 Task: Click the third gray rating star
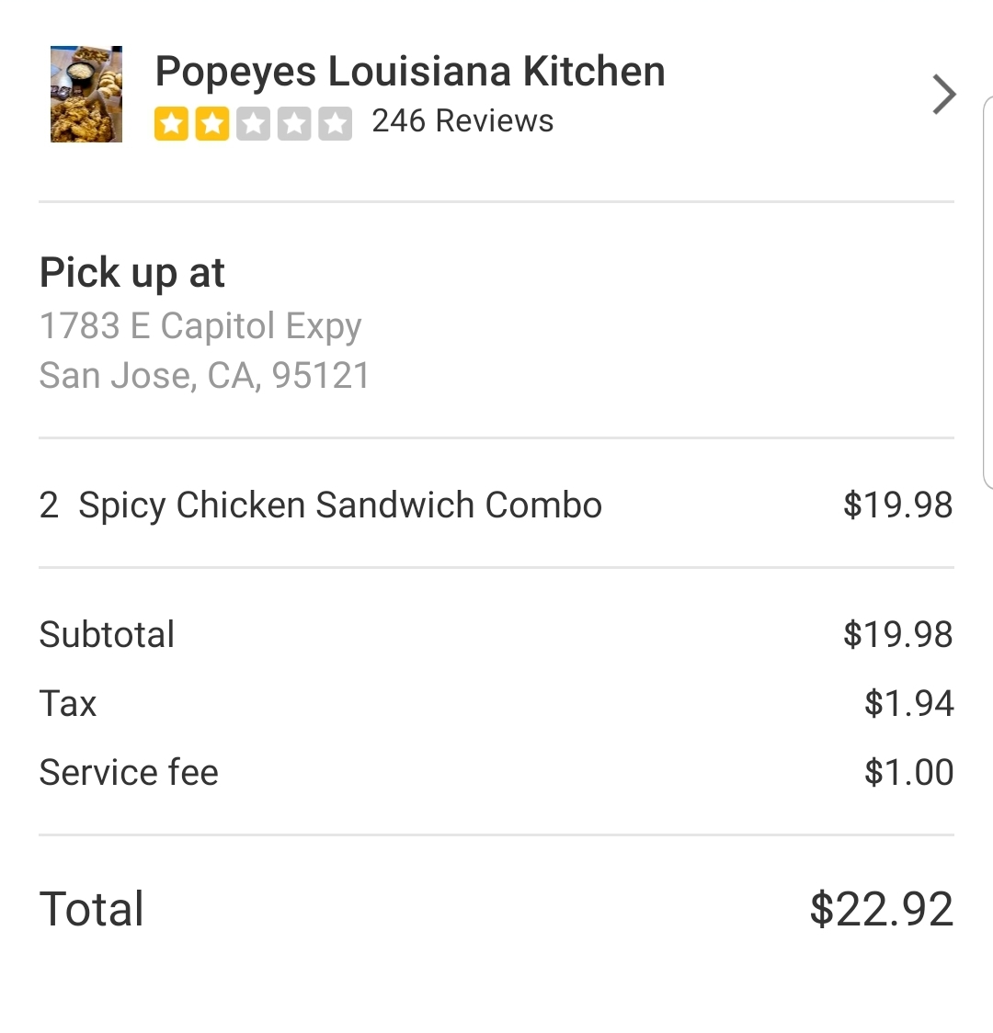[253, 122]
